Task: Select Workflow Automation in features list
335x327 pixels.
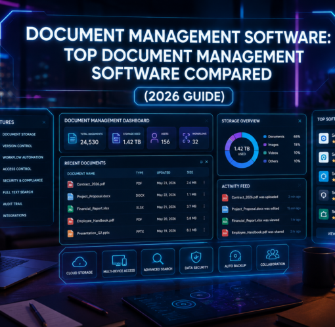Action: point(23,157)
